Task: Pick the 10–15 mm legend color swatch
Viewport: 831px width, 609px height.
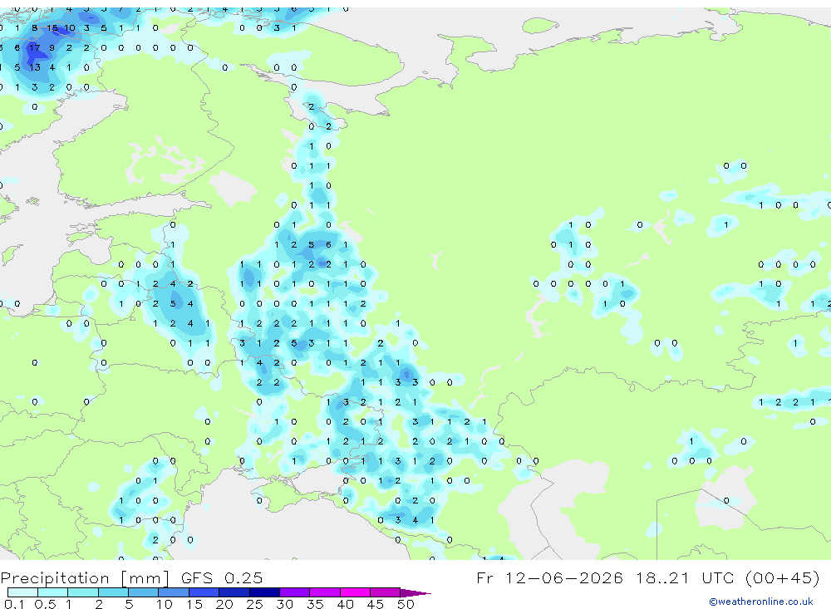Action: pos(174,592)
